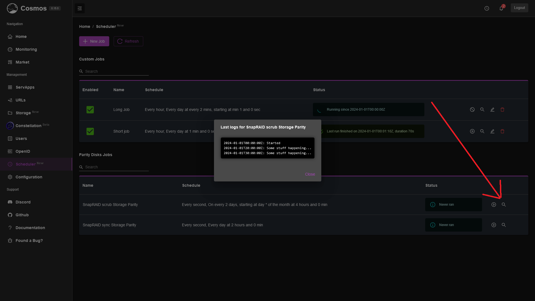The width and height of the screenshot is (535, 301).
Task: Click Never ran status for sync job
Action: click(x=454, y=225)
